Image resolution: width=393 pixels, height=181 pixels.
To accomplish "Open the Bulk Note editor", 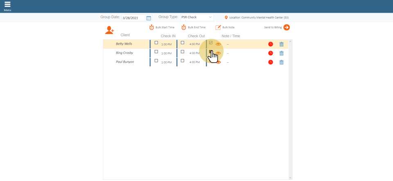I will coord(218,27).
